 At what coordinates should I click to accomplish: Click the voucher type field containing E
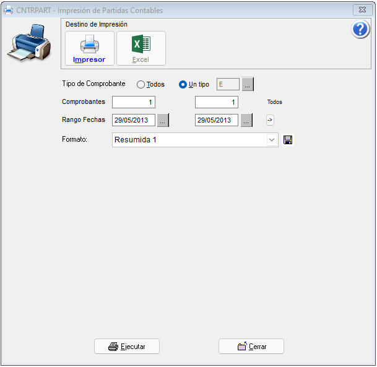click(228, 84)
